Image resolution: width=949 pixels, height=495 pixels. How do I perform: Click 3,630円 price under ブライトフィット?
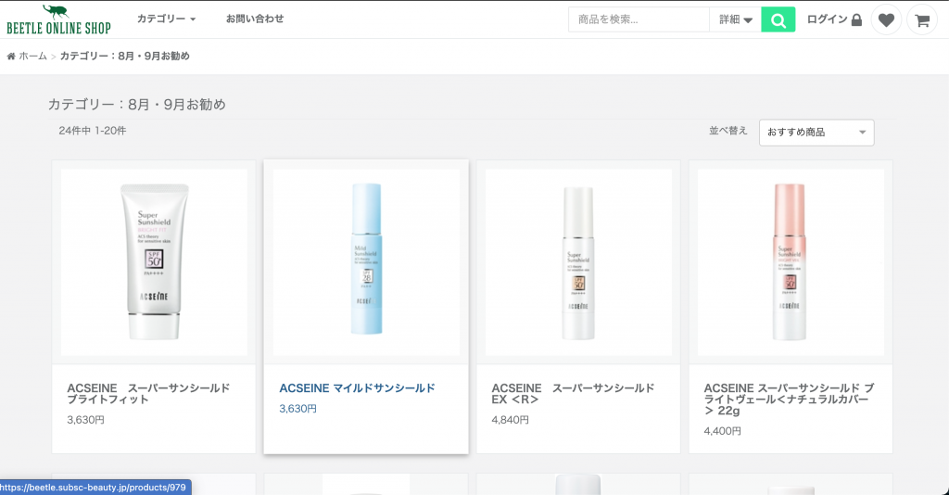click(x=85, y=420)
